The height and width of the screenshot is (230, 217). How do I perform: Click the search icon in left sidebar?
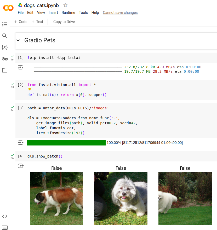click(5, 36)
